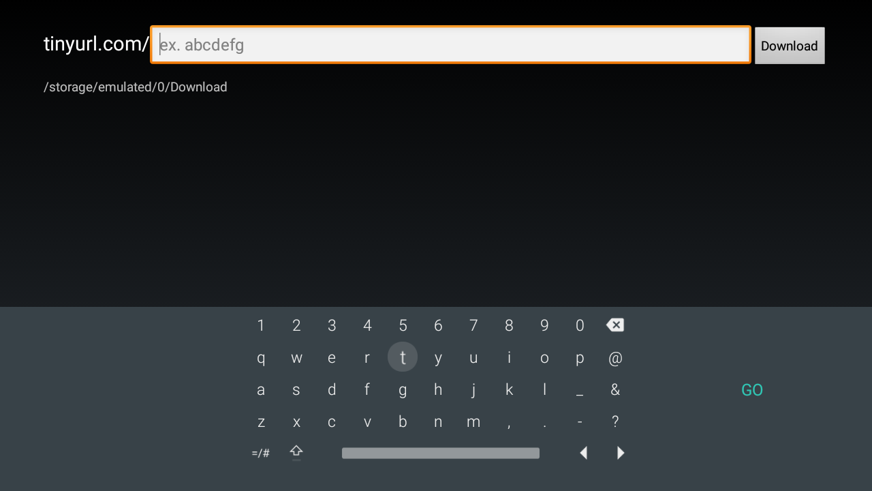Viewport: 872px width, 491px height.
Task: Move cursor left with left arrow key
Action: [x=583, y=453]
